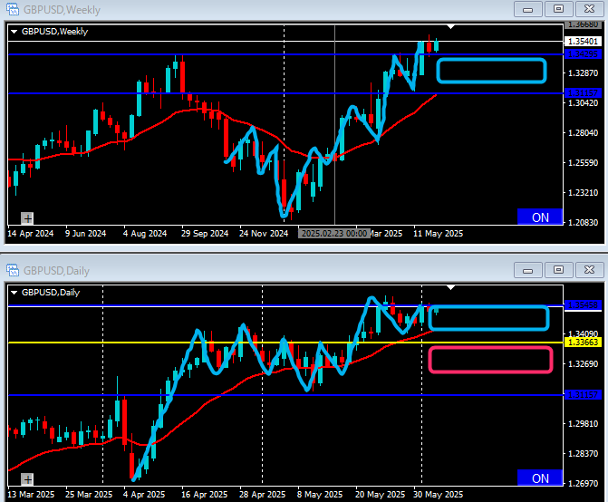Select the 1.34295 blue price line label

click(x=583, y=53)
